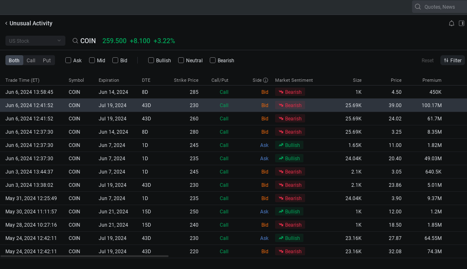Click the 5.01M premium cell
The image size is (467, 269).
pyautogui.click(x=435, y=185)
